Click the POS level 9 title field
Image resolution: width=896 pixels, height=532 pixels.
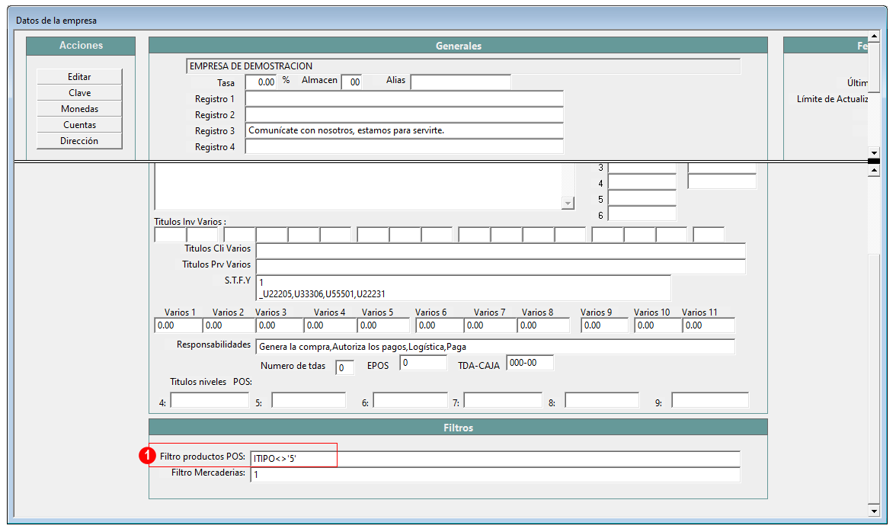710,400
